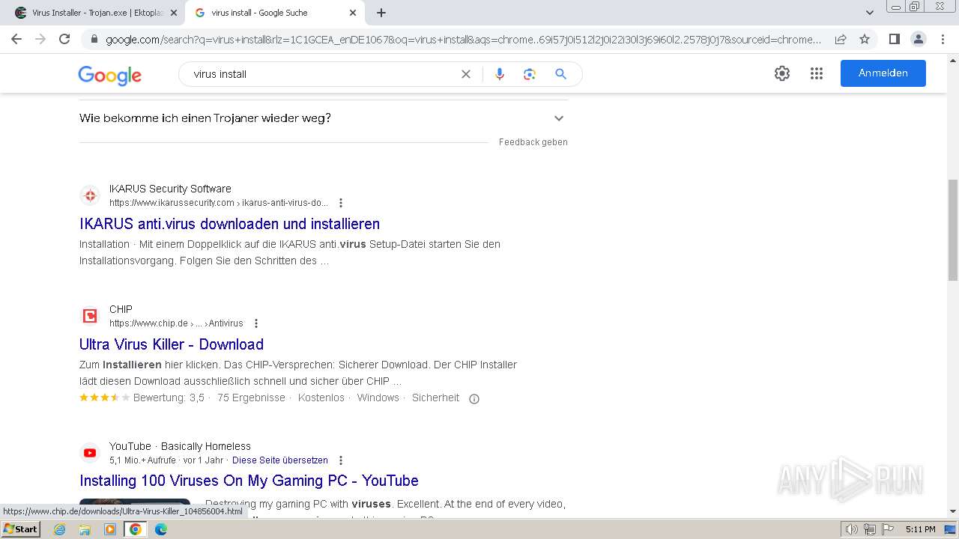The height and width of the screenshot is (539, 959).
Task: Open the Google apps grid
Action: point(817,73)
